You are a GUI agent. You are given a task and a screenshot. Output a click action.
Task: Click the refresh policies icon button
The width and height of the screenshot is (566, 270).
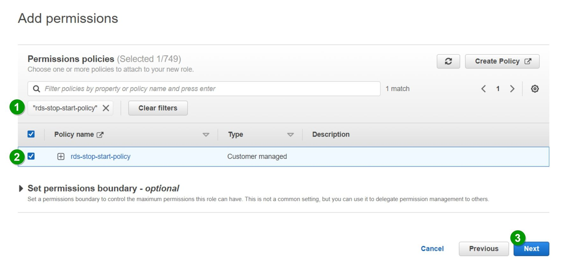click(x=448, y=61)
